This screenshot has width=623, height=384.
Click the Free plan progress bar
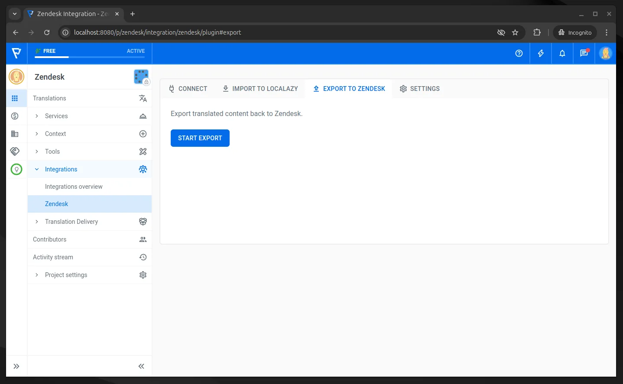(90, 57)
